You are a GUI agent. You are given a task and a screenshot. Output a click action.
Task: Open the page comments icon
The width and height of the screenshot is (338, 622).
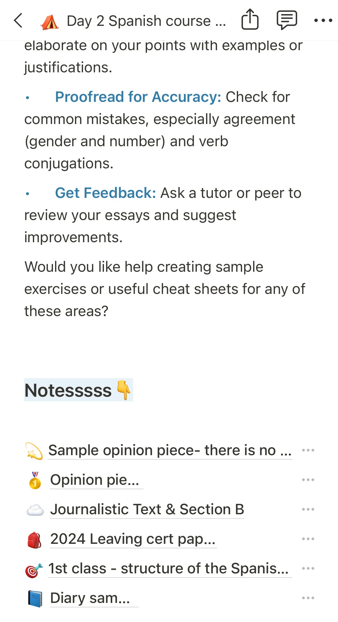point(287,20)
